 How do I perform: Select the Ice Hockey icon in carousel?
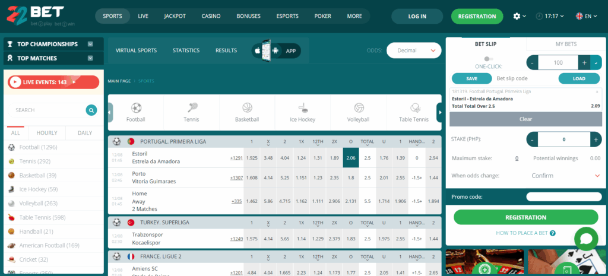[303, 107]
